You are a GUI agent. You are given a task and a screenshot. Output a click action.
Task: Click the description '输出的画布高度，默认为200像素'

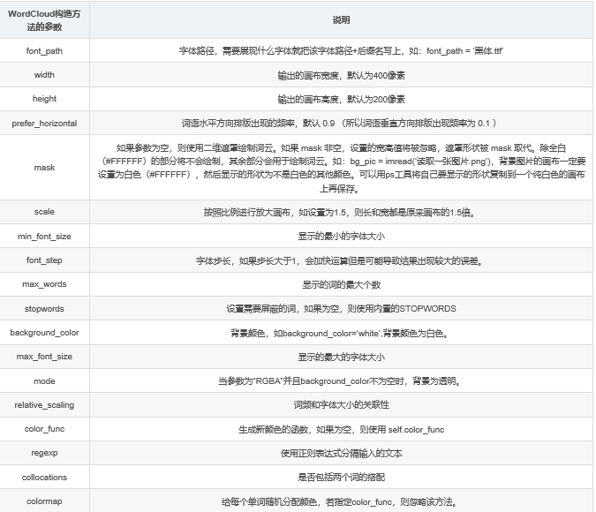341,99
